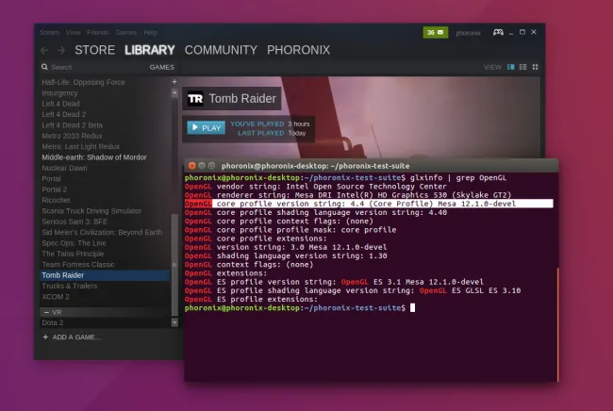This screenshot has width=613, height=411.
Task: Switch to grid view icon
Action: 536,67
